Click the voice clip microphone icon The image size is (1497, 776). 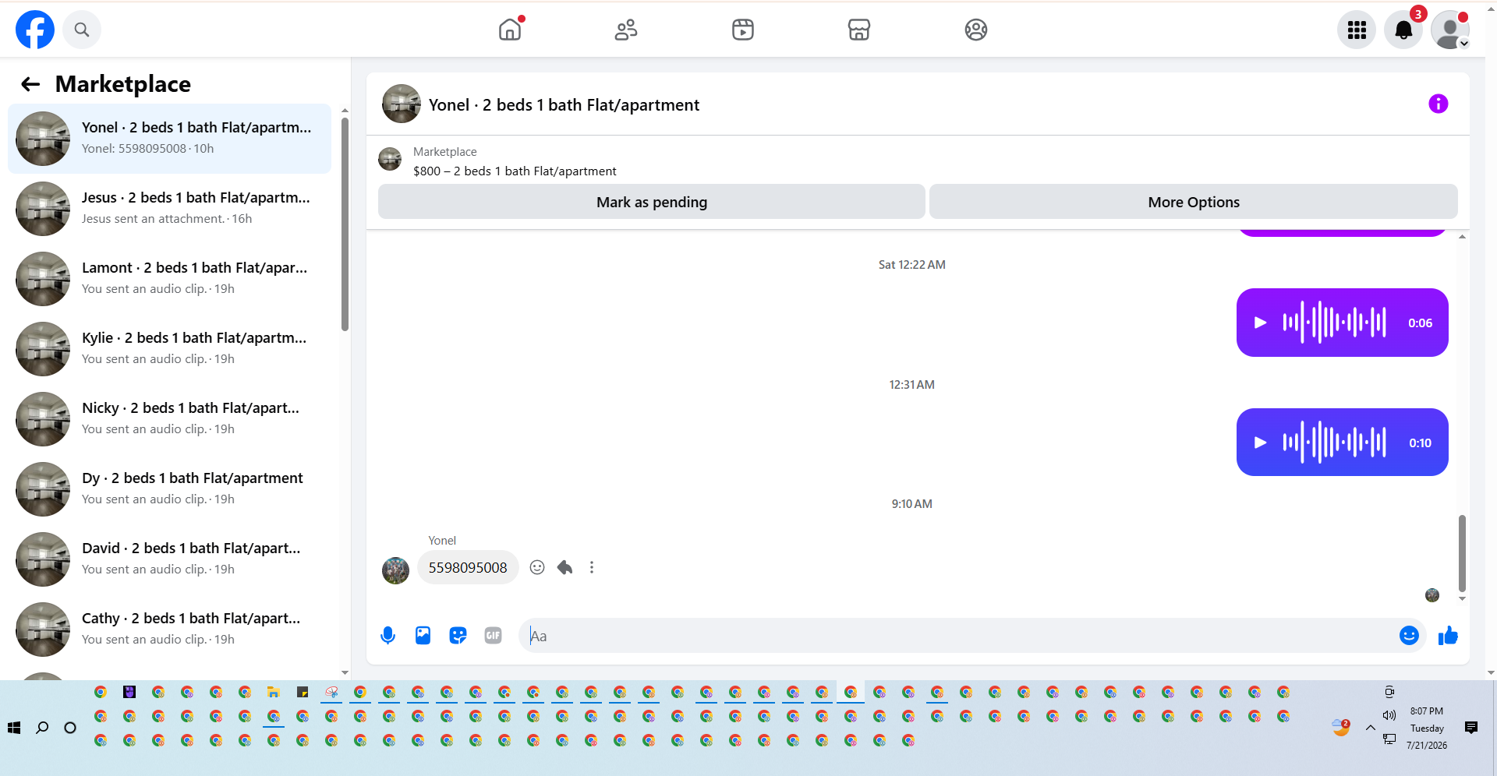[x=388, y=636]
